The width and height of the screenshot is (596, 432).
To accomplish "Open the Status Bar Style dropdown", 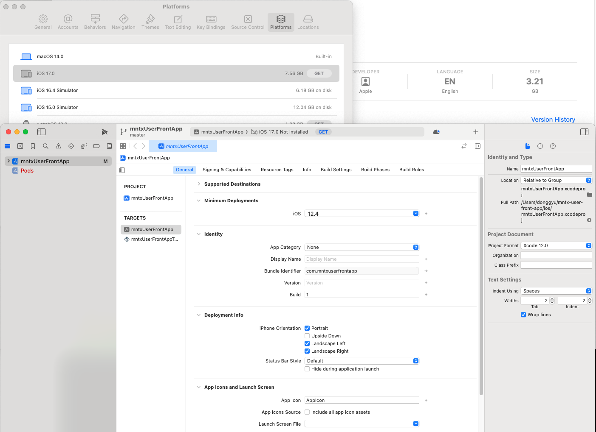I will point(362,361).
